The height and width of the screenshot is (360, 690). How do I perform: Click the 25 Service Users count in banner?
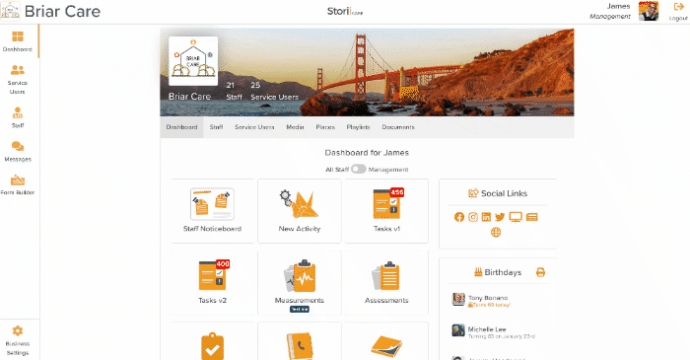(275, 91)
